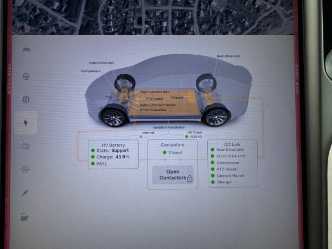Open the low voltage battery sidebar icon
Screen dimensions: 332x249
25,146
